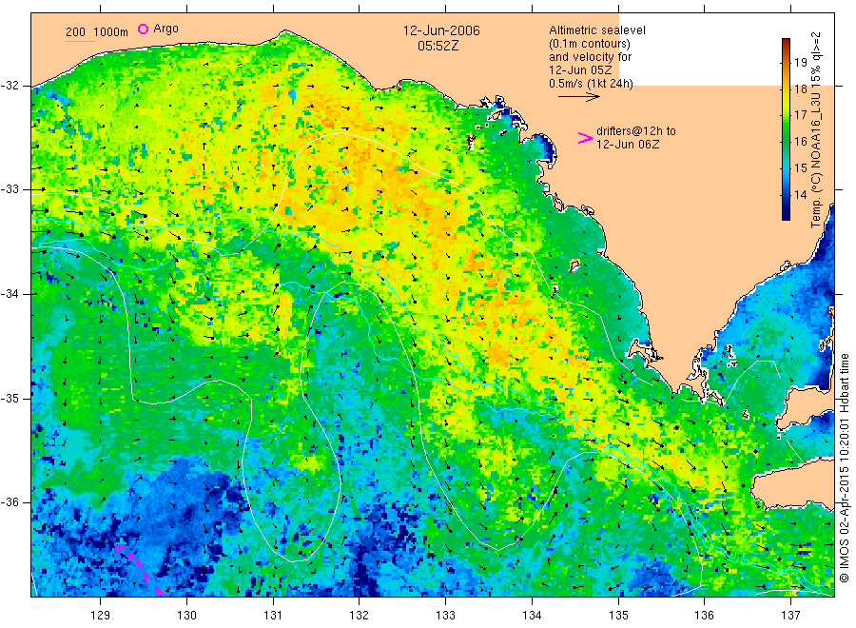Image resolution: width=856 pixels, height=628 pixels.
Task: Click the 17 value on color scale
Action: pos(800,115)
